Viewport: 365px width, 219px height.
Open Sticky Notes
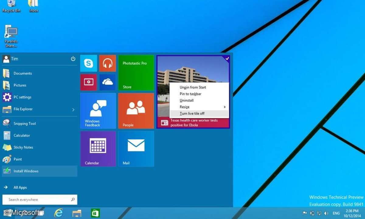pyautogui.click(x=40, y=147)
